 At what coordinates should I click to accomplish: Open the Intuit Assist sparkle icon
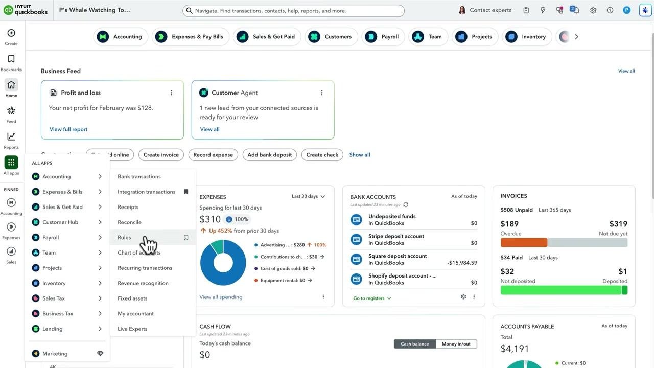[645, 10]
